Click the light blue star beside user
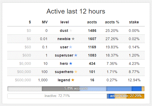This screenshot has width=152, height=106. 71,47
